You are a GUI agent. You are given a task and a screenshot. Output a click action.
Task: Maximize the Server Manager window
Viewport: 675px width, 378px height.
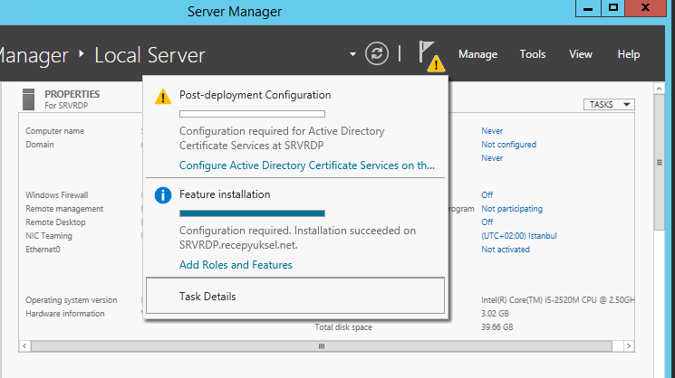pos(613,8)
